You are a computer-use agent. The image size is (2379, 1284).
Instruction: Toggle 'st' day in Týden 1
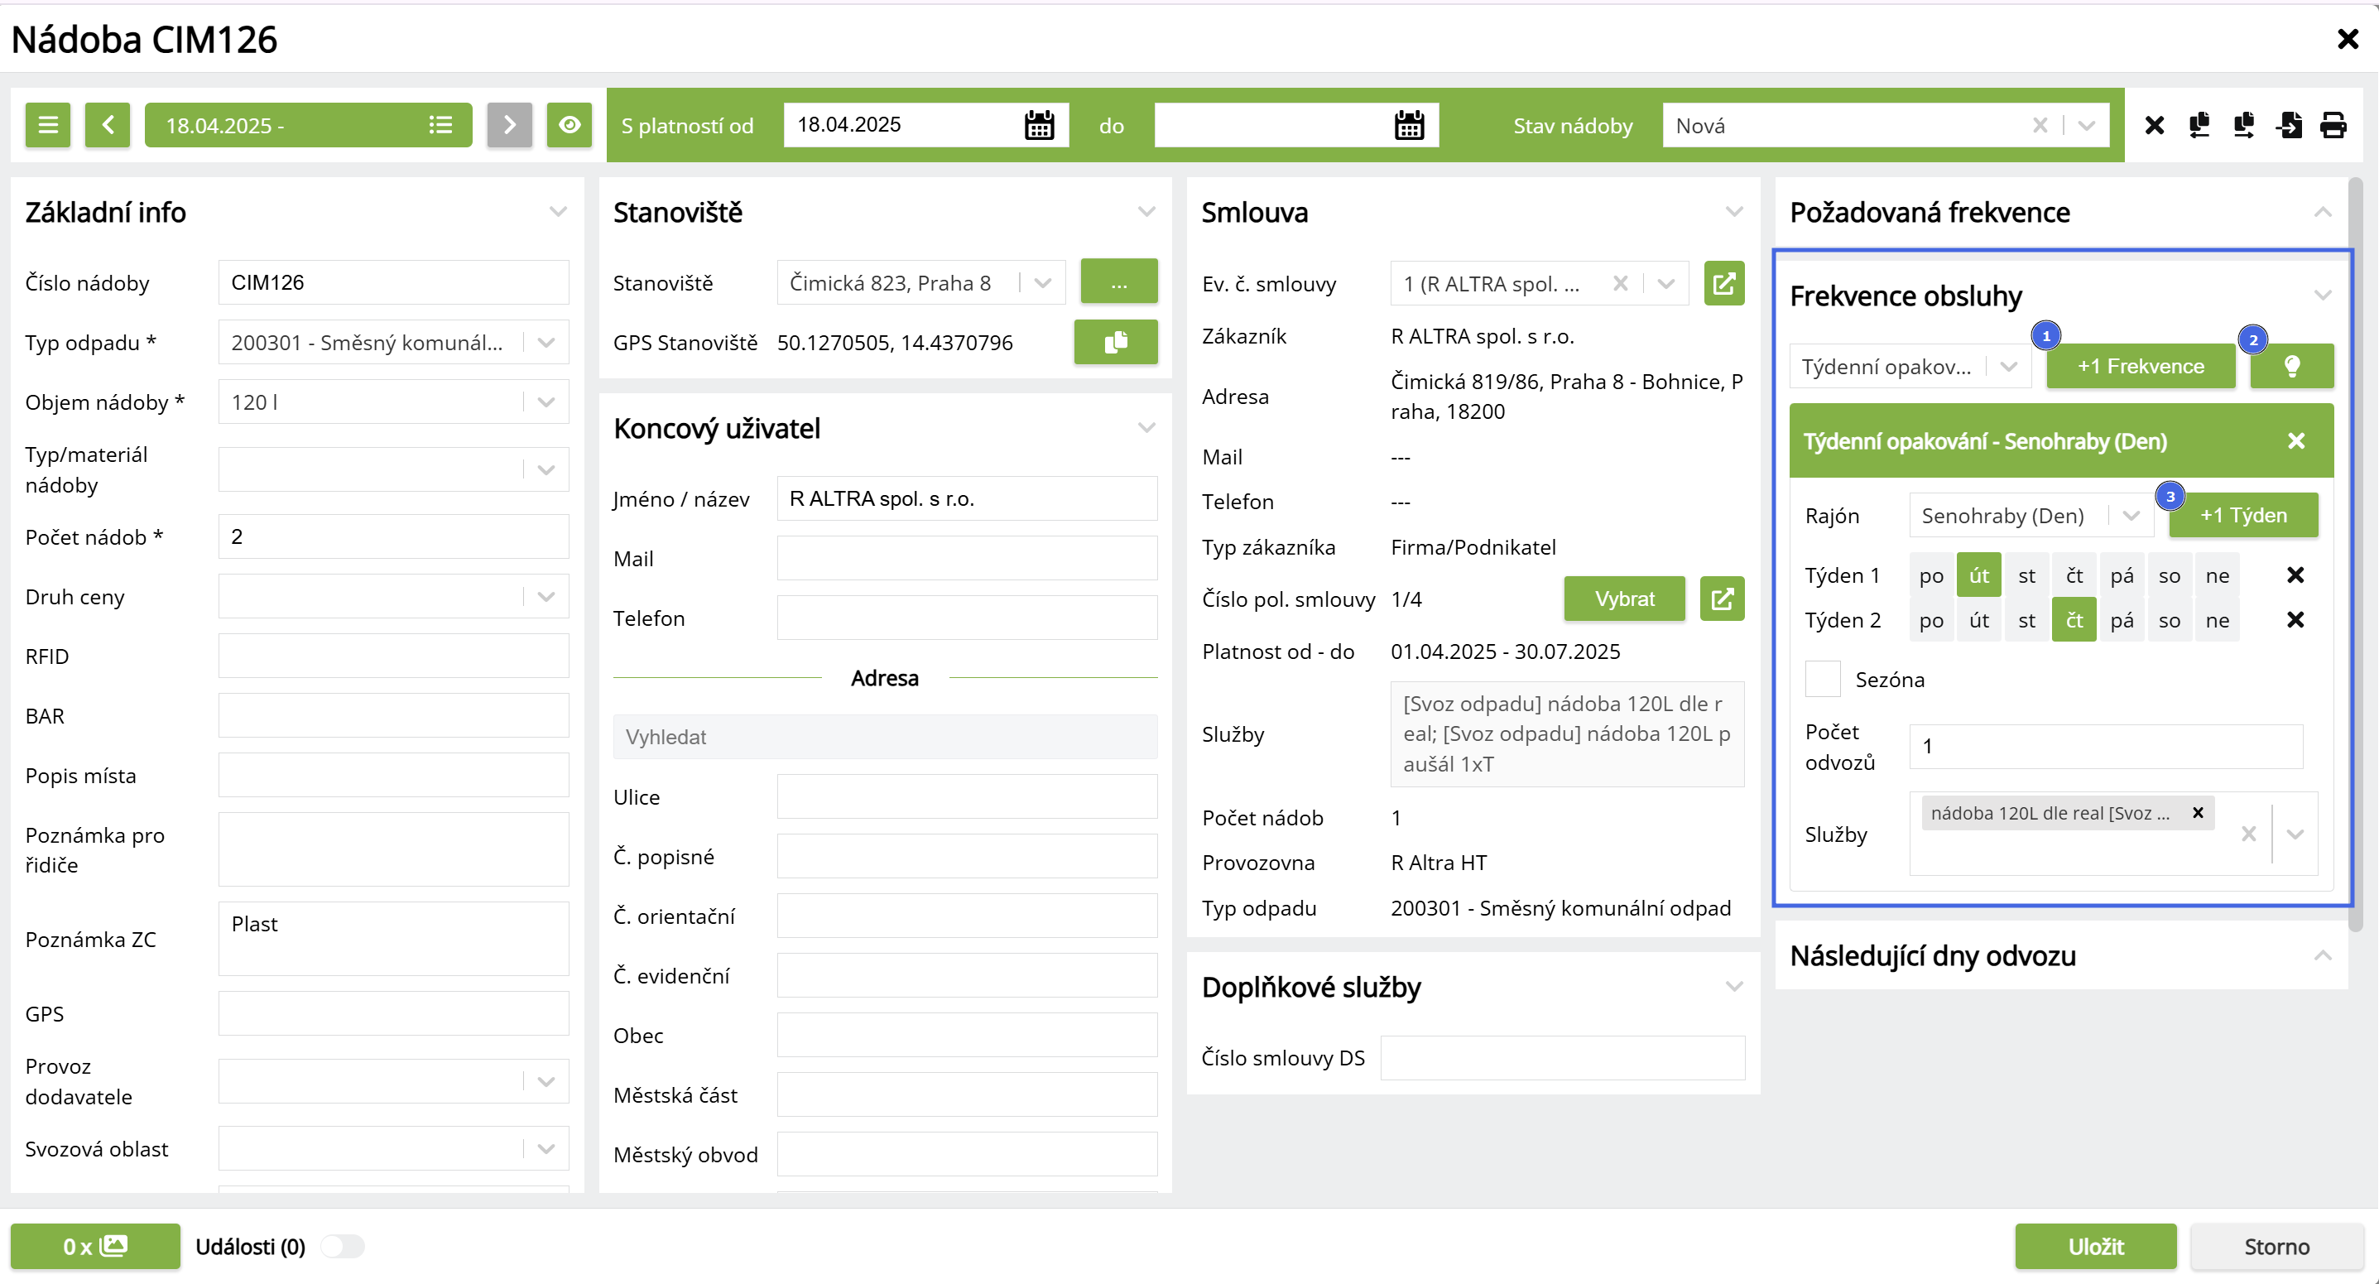tap(2026, 575)
